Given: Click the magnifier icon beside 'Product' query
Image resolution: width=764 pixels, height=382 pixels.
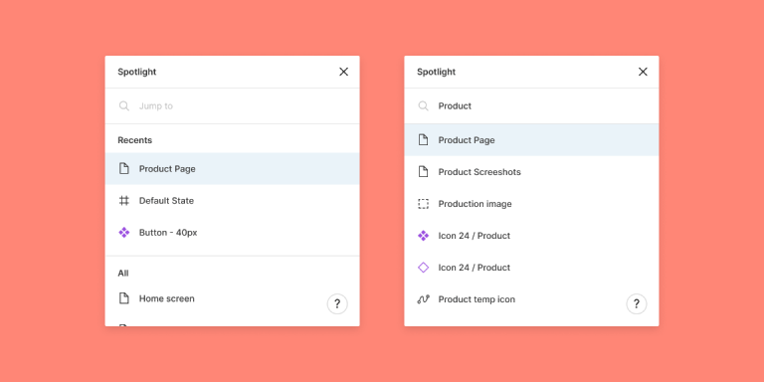Looking at the screenshot, I should coord(424,105).
